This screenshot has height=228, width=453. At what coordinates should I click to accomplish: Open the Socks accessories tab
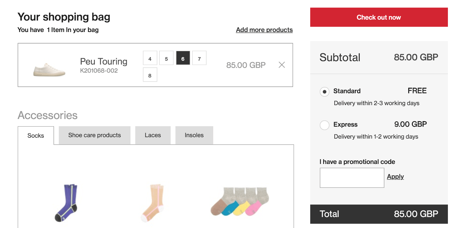(x=36, y=136)
